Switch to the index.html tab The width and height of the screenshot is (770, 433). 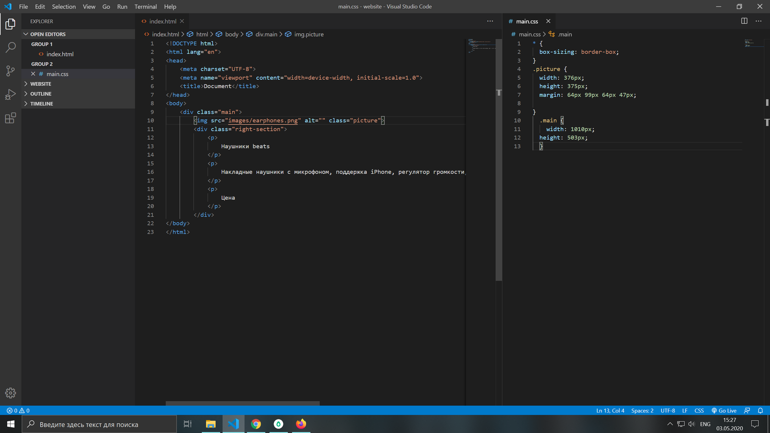162,21
